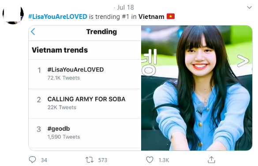Image resolution: width=258 pixels, height=166 pixels.
Task: Click the 34 replies count
Action: (44, 160)
